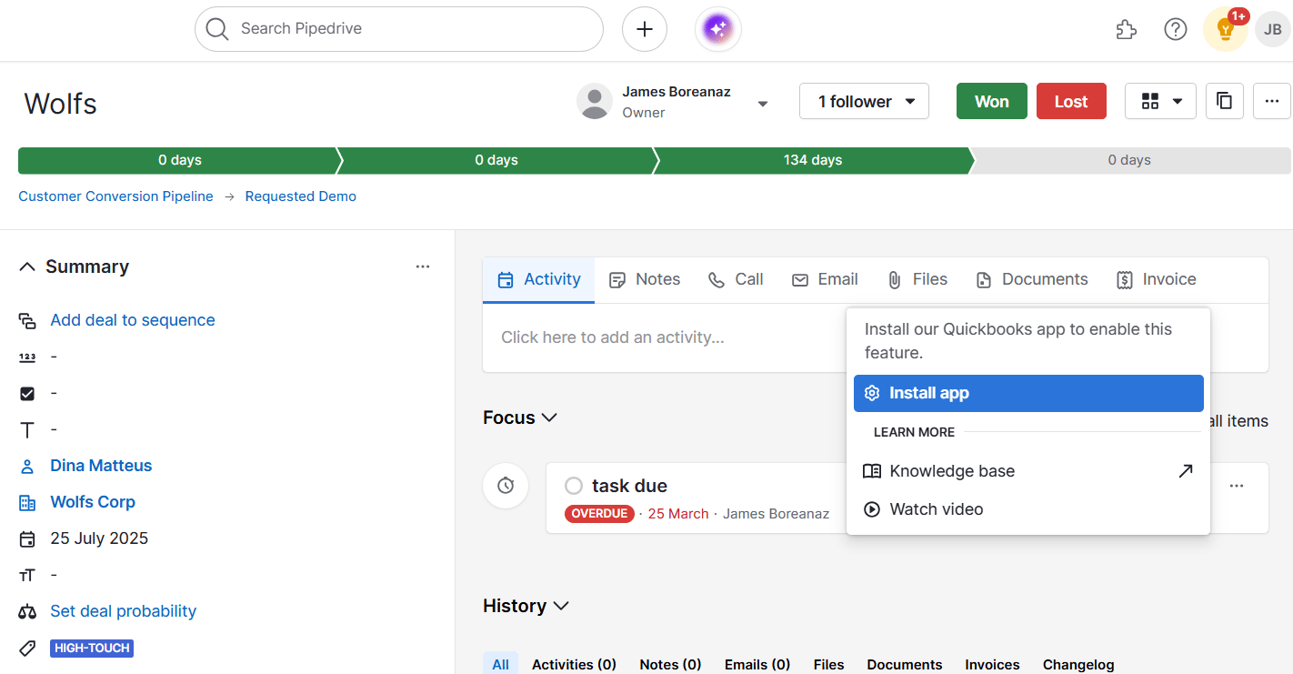Collapse the History section
The width and height of the screenshot is (1293, 674).
(561, 606)
